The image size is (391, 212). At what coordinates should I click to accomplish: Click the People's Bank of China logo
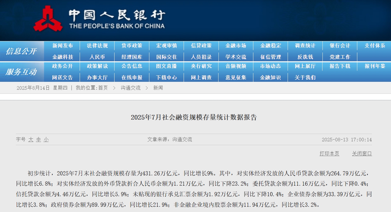tap(99, 19)
